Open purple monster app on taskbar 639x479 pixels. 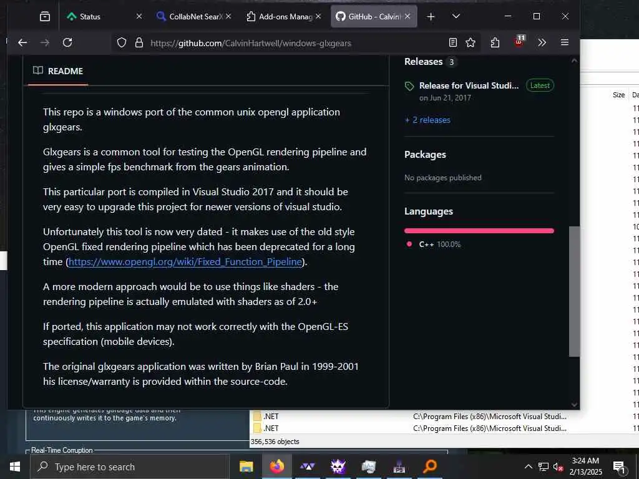[x=338, y=467]
